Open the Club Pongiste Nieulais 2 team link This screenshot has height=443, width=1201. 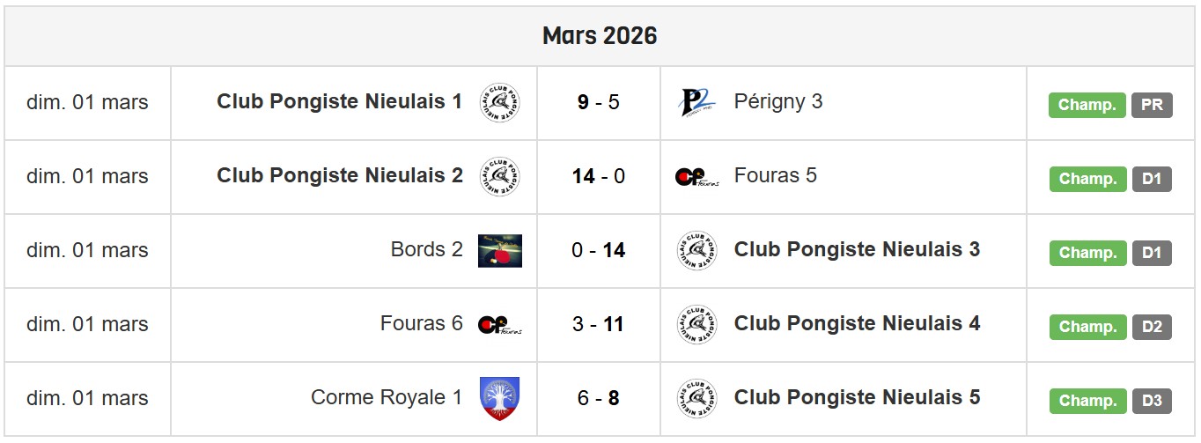[340, 176]
